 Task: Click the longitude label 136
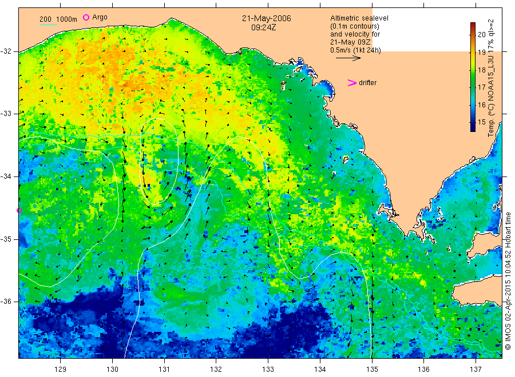point(423,369)
